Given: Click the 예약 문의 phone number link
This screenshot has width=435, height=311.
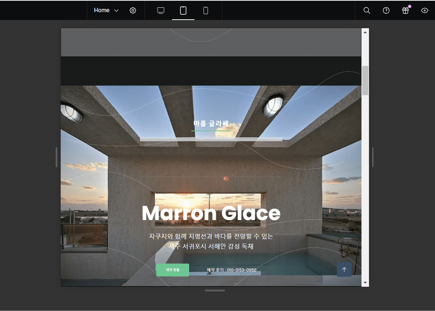Looking at the screenshot, I should [x=231, y=270].
